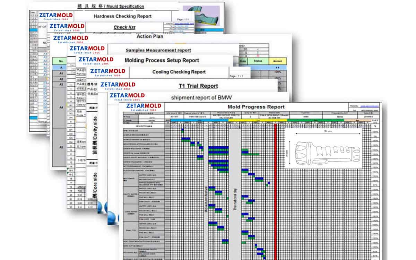Click the ZetarMold logo on the Cooling Checking Report

107,72
